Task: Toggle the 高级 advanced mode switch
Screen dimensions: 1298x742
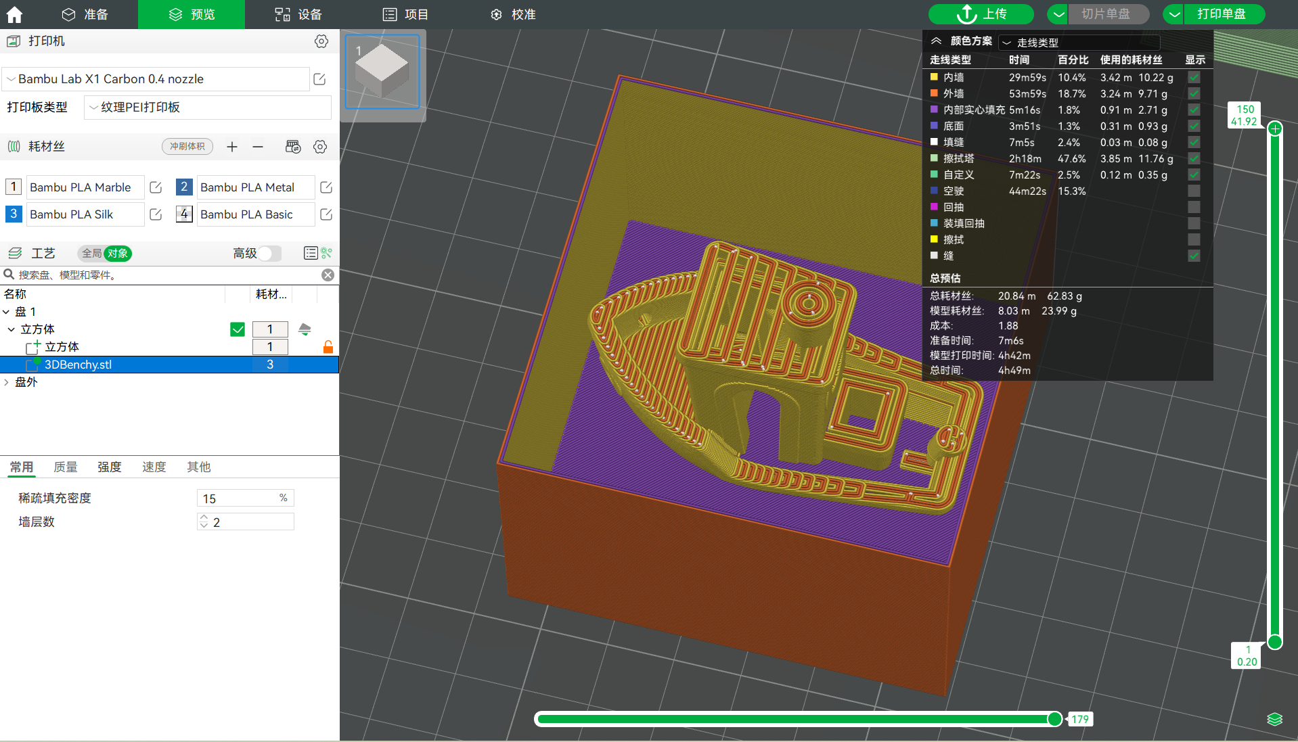Action: pyautogui.click(x=269, y=253)
